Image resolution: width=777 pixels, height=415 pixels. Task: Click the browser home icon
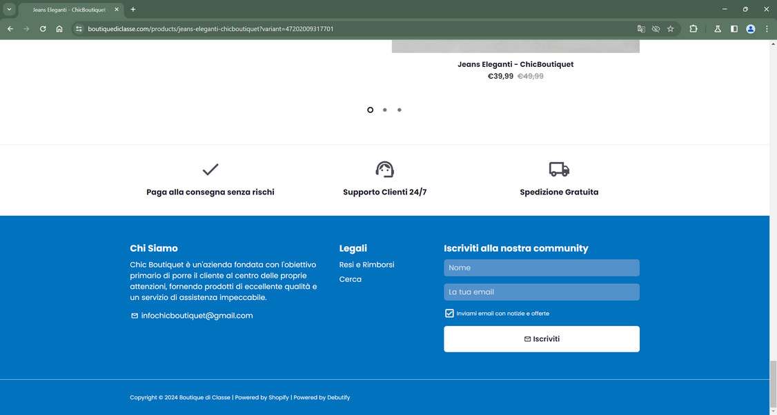[x=59, y=29]
